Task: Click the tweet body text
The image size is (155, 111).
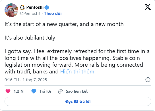Action: click(77, 48)
